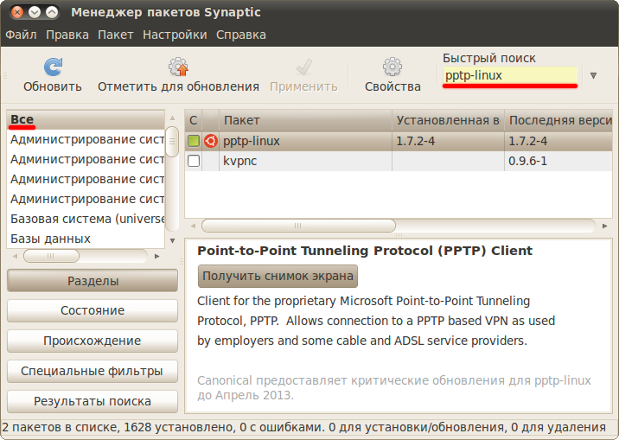This screenshot has height=440, width=619.
Task: Click the Получить снимок экрана button
Action: (278, 276)
